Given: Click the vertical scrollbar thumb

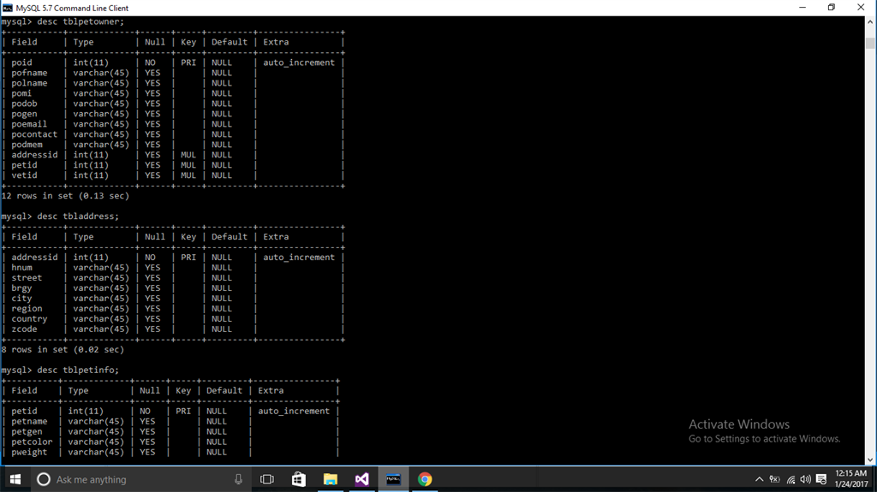Looking at the screenshot, I should click(x=870, y=43).
